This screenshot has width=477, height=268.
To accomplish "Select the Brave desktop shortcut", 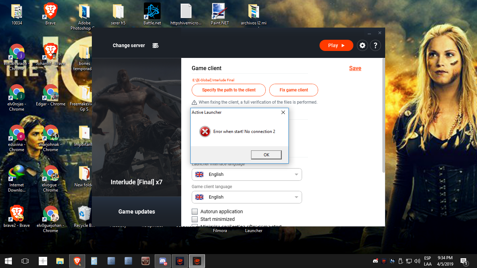I will (x=51, y=15).
